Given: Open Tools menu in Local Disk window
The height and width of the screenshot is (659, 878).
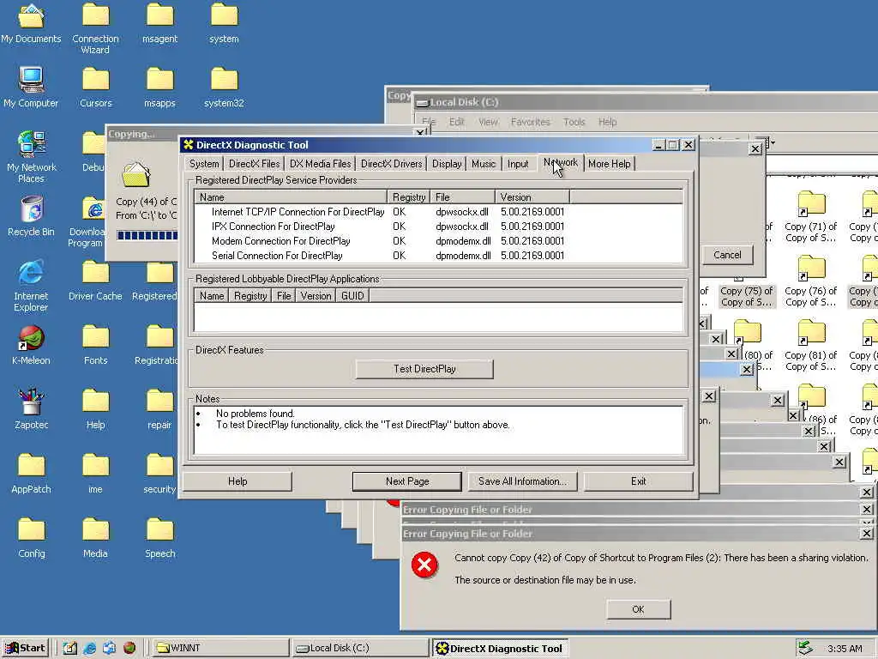Looking at the screenshot, I should 574,122.
